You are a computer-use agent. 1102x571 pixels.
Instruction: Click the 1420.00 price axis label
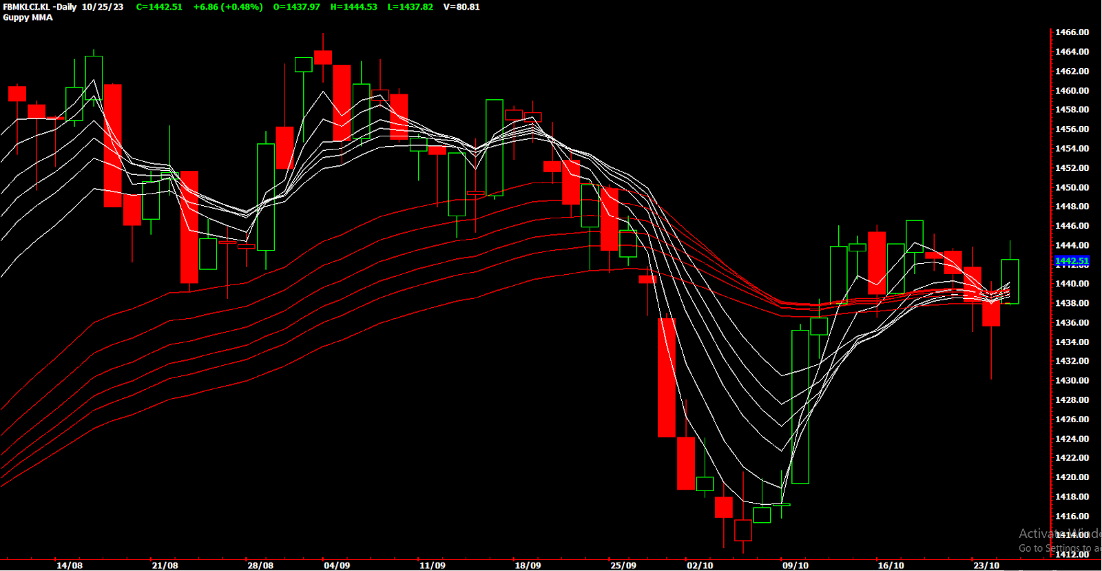1072,477
